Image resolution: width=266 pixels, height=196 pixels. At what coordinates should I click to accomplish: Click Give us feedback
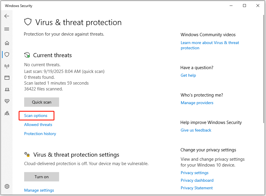click(x=196, y=130)
